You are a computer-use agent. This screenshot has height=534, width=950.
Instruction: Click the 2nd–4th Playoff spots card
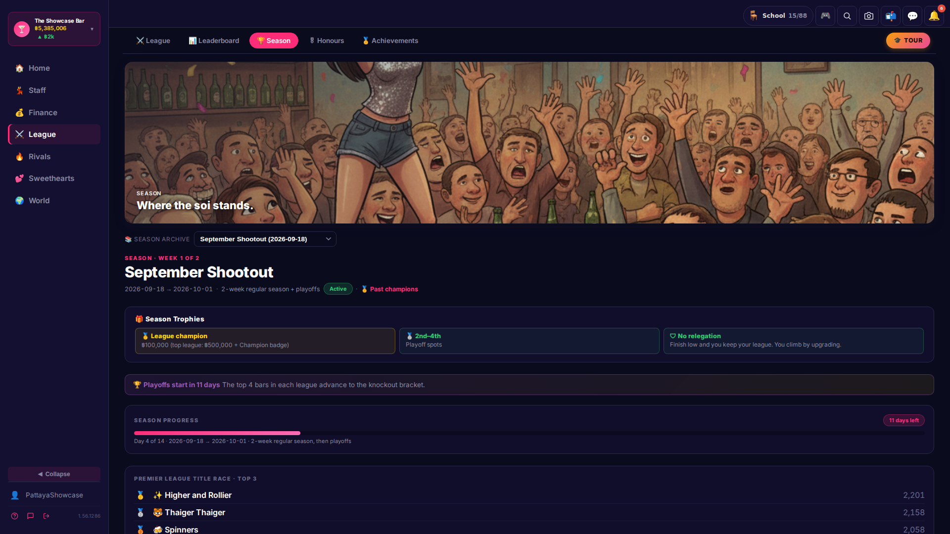[529, 341]
